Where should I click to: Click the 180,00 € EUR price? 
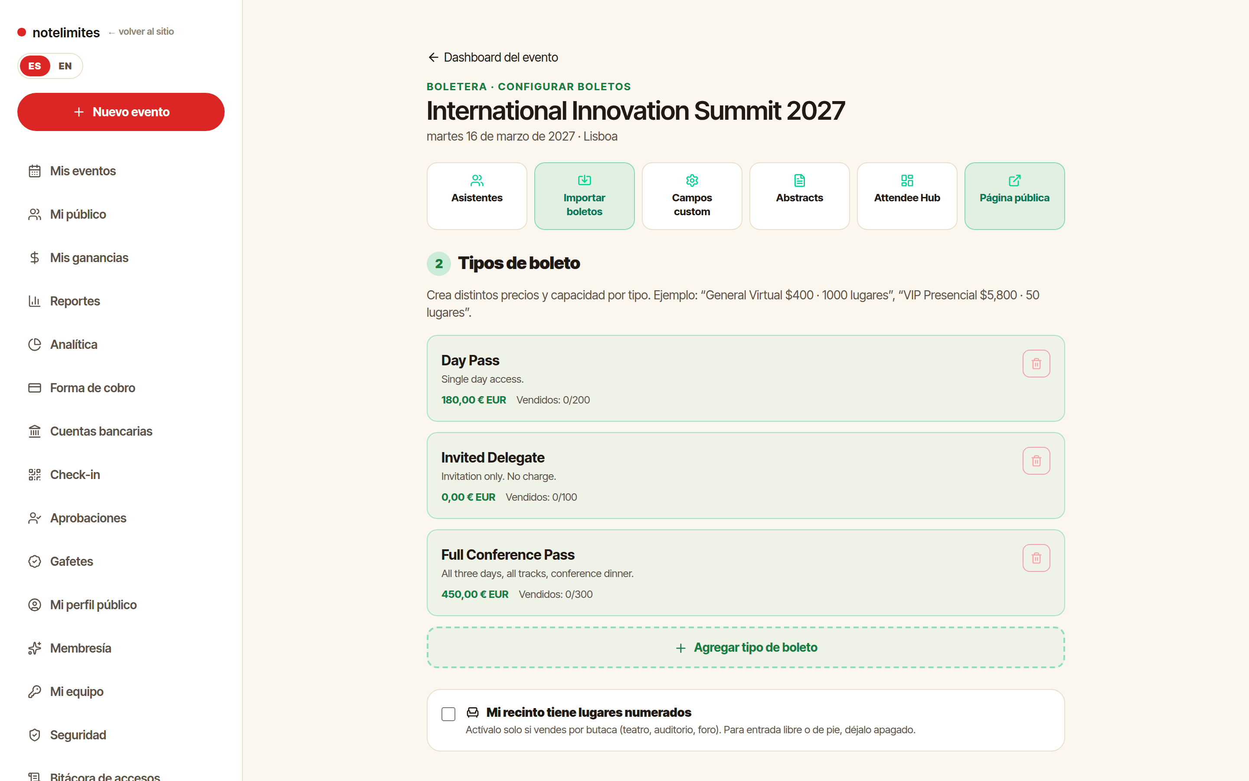click(x=473, y=400)
